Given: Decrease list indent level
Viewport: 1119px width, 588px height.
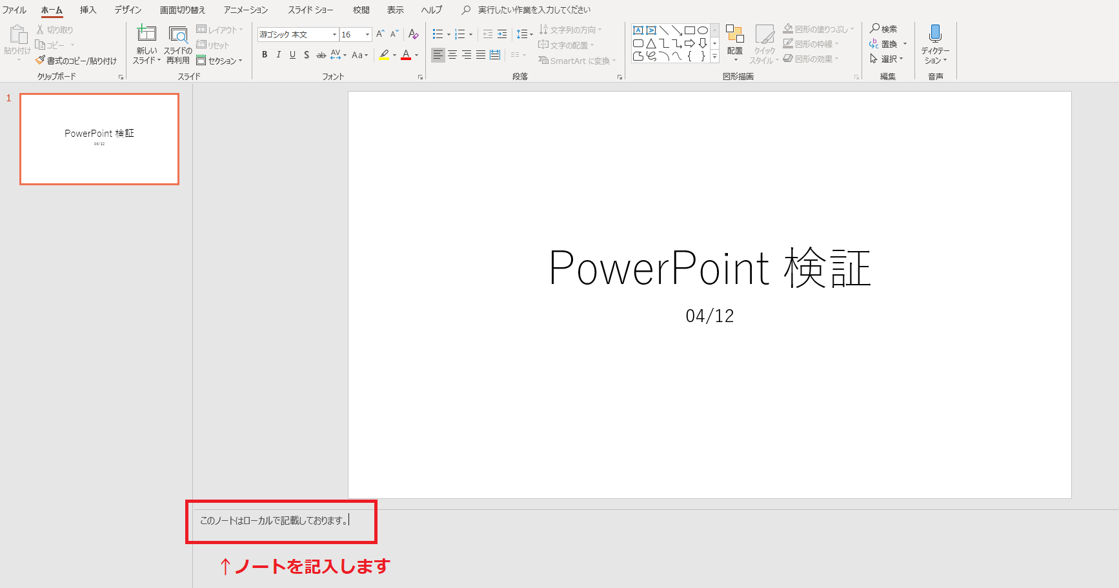Looking at the screenshot, I should pyautogui.click(x=488, y=34).
